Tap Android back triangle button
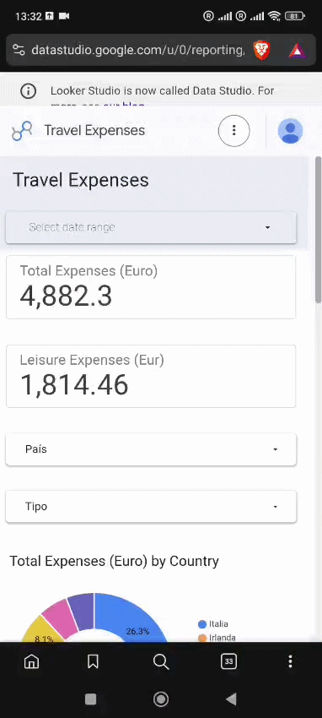The width and height of the screenshot is (322, 718). tap(231, 699)
